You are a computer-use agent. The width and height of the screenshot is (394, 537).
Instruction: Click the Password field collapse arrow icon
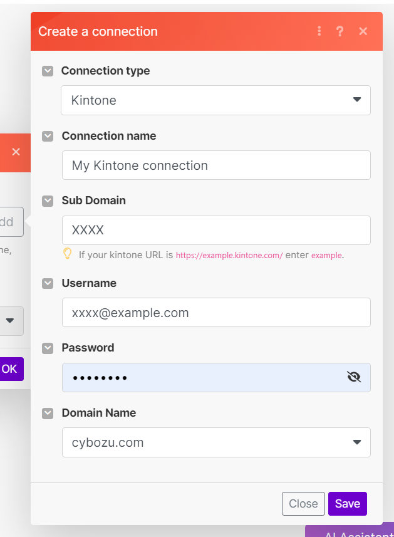click(x=48, y=348)
